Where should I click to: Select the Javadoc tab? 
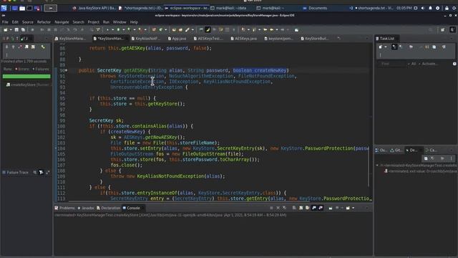(86, 208)
